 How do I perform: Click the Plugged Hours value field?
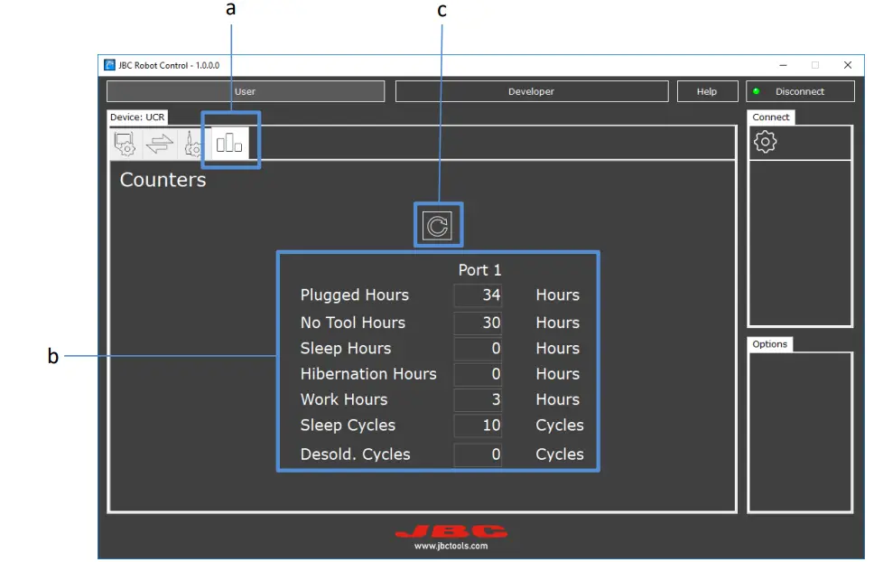pyautogui.click(x=478, y=295)
